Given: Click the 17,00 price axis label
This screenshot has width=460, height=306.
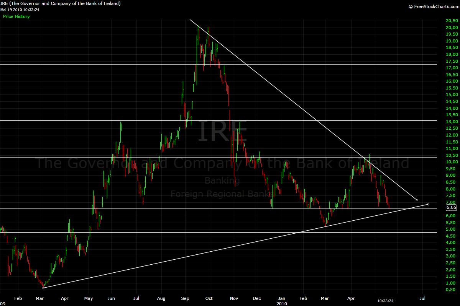Looking at the screenshot, I should (451, 68).
